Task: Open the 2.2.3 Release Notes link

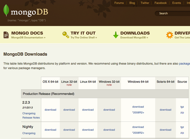Action: tap(31, 118)
